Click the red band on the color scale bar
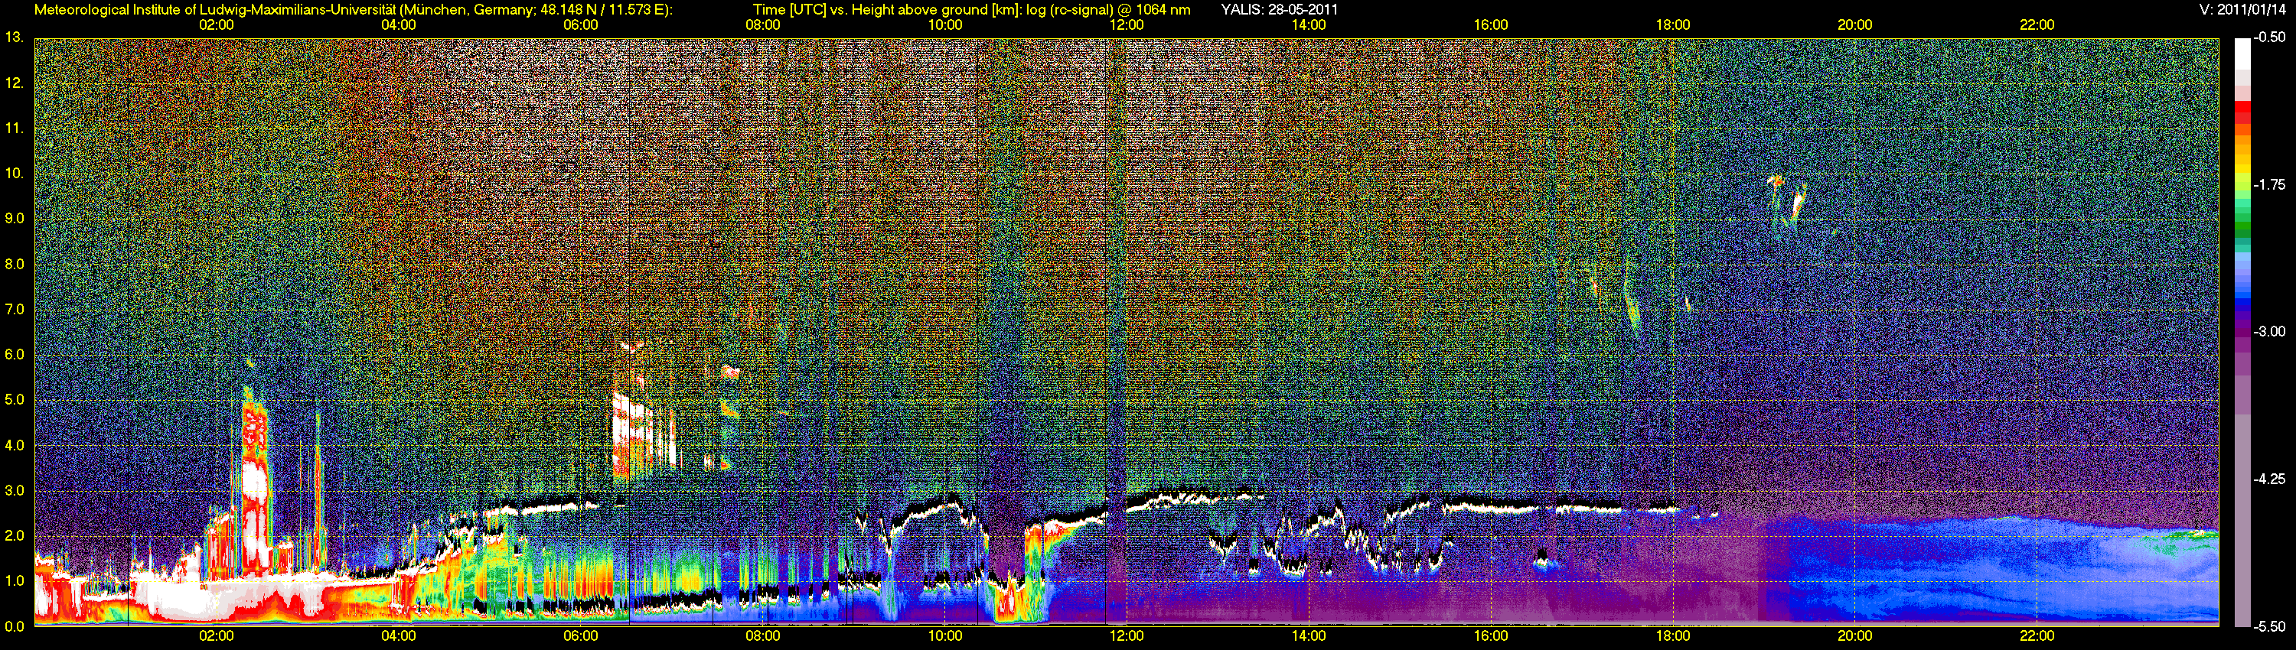Viewport: 2296px width, 650px height. (x=2242, y=112)
